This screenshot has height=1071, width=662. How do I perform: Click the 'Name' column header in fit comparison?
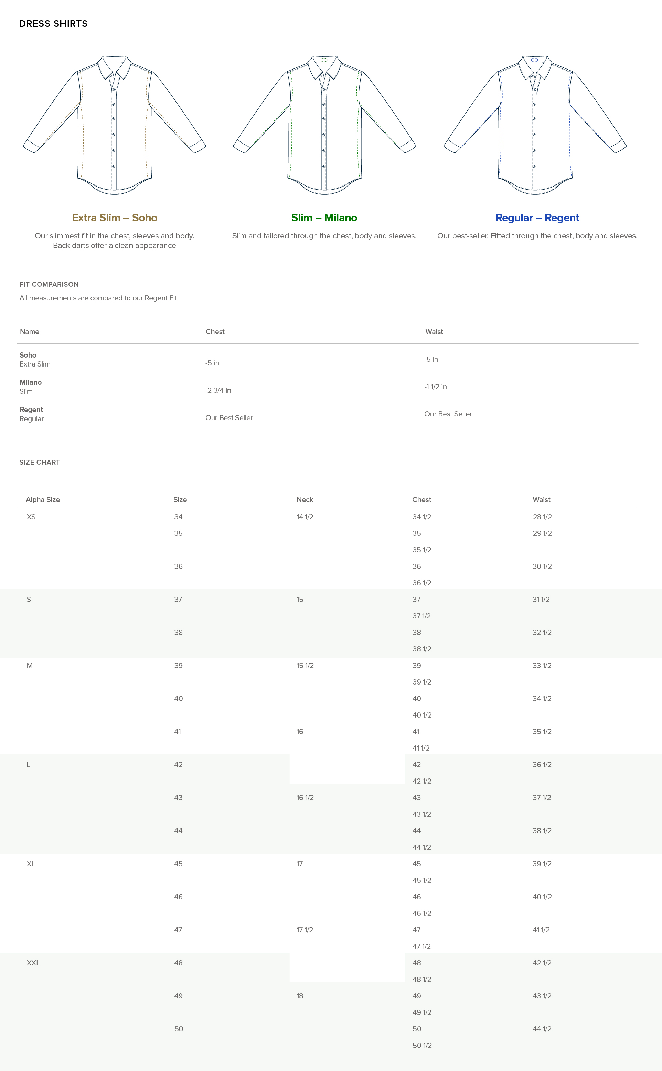coord(30,331)
